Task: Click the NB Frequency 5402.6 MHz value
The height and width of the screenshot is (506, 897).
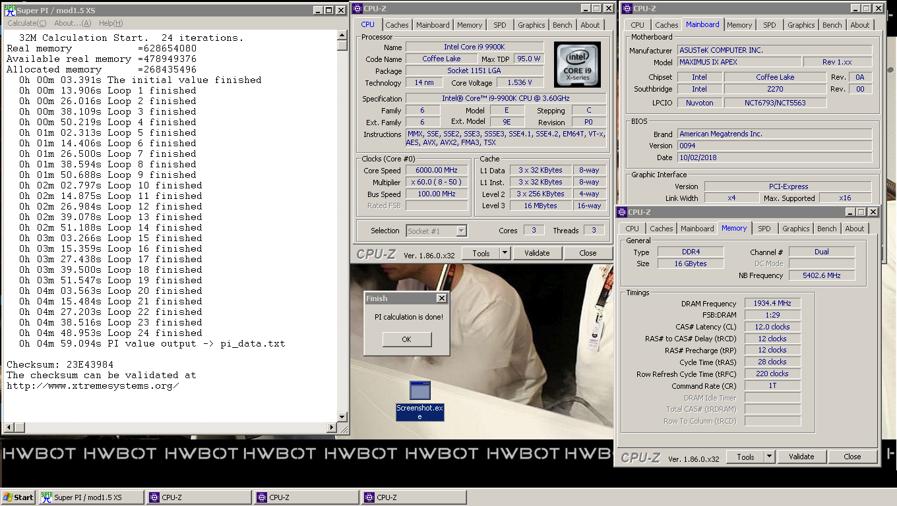Action: coord(822,275)
